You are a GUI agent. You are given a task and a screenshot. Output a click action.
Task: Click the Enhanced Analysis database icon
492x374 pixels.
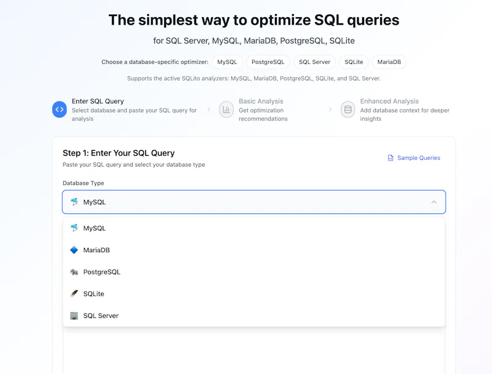[347, 109]
